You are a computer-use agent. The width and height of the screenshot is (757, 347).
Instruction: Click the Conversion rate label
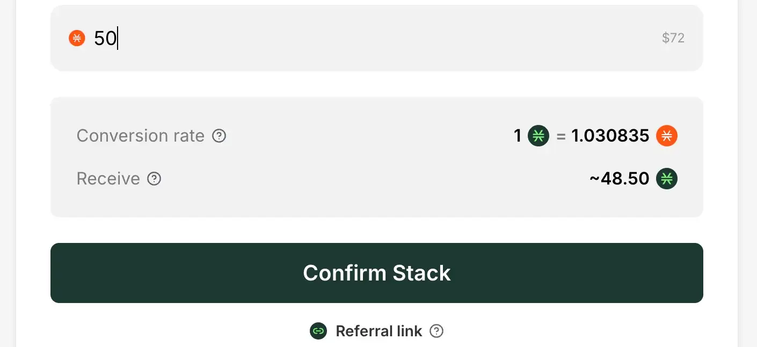[140, 136]
